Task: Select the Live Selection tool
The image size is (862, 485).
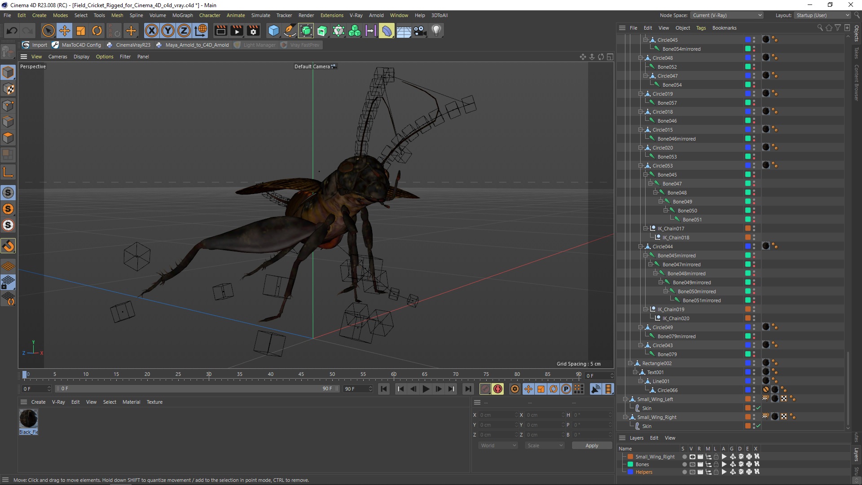Action: tap(48, 31)
